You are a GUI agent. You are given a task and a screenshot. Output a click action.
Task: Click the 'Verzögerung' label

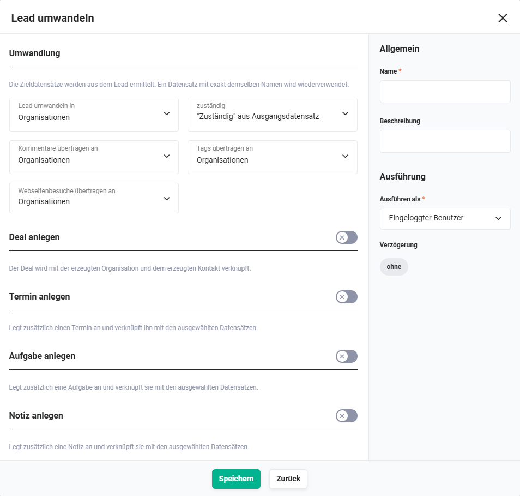(398, 244)
